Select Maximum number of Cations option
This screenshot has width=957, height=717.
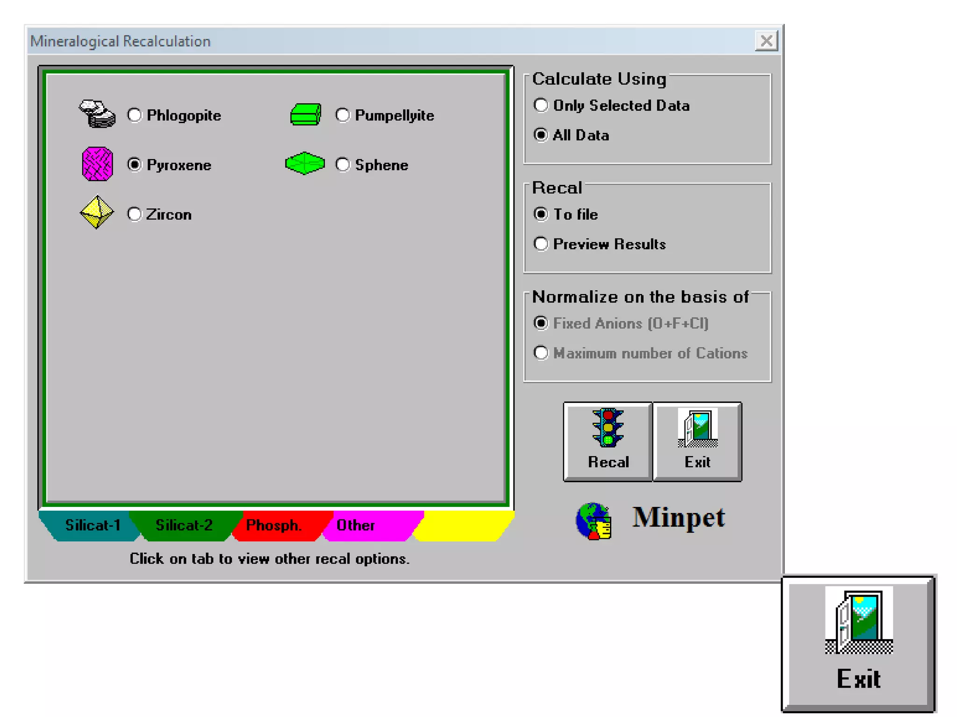coord(541,353)
